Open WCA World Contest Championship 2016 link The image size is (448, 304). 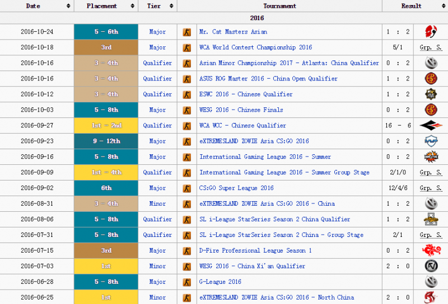[255, 47]
